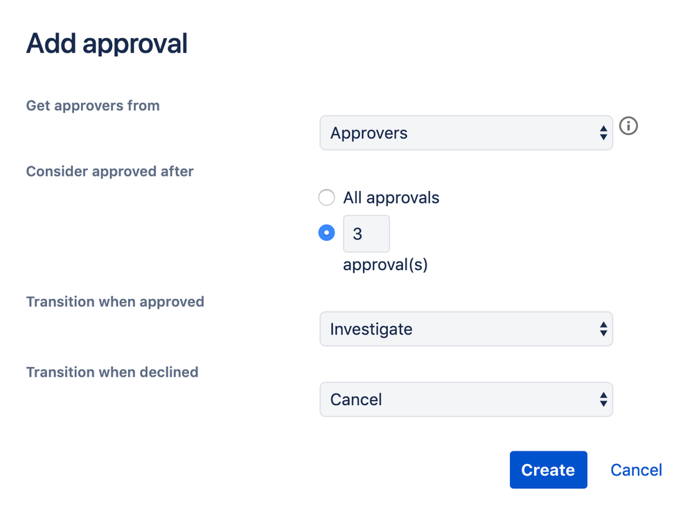Open the 'Get approvers from' dropdown
The width and height of the screenshot is (692, 511).
pos(465,132)
